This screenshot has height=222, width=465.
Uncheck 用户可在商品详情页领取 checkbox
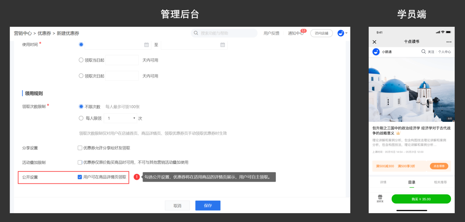tap(80, 177)
